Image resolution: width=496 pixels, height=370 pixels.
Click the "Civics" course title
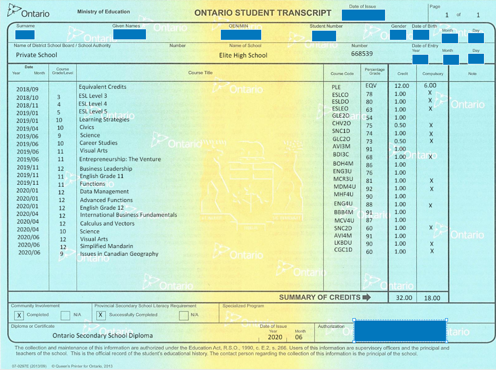click(87, 127)
